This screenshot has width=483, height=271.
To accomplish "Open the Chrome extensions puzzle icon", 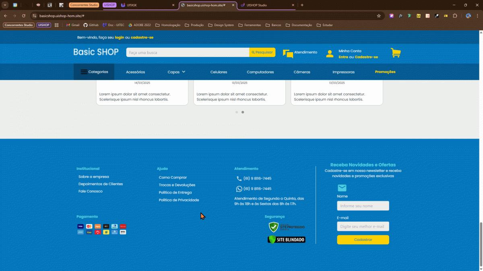I will 455,16.
